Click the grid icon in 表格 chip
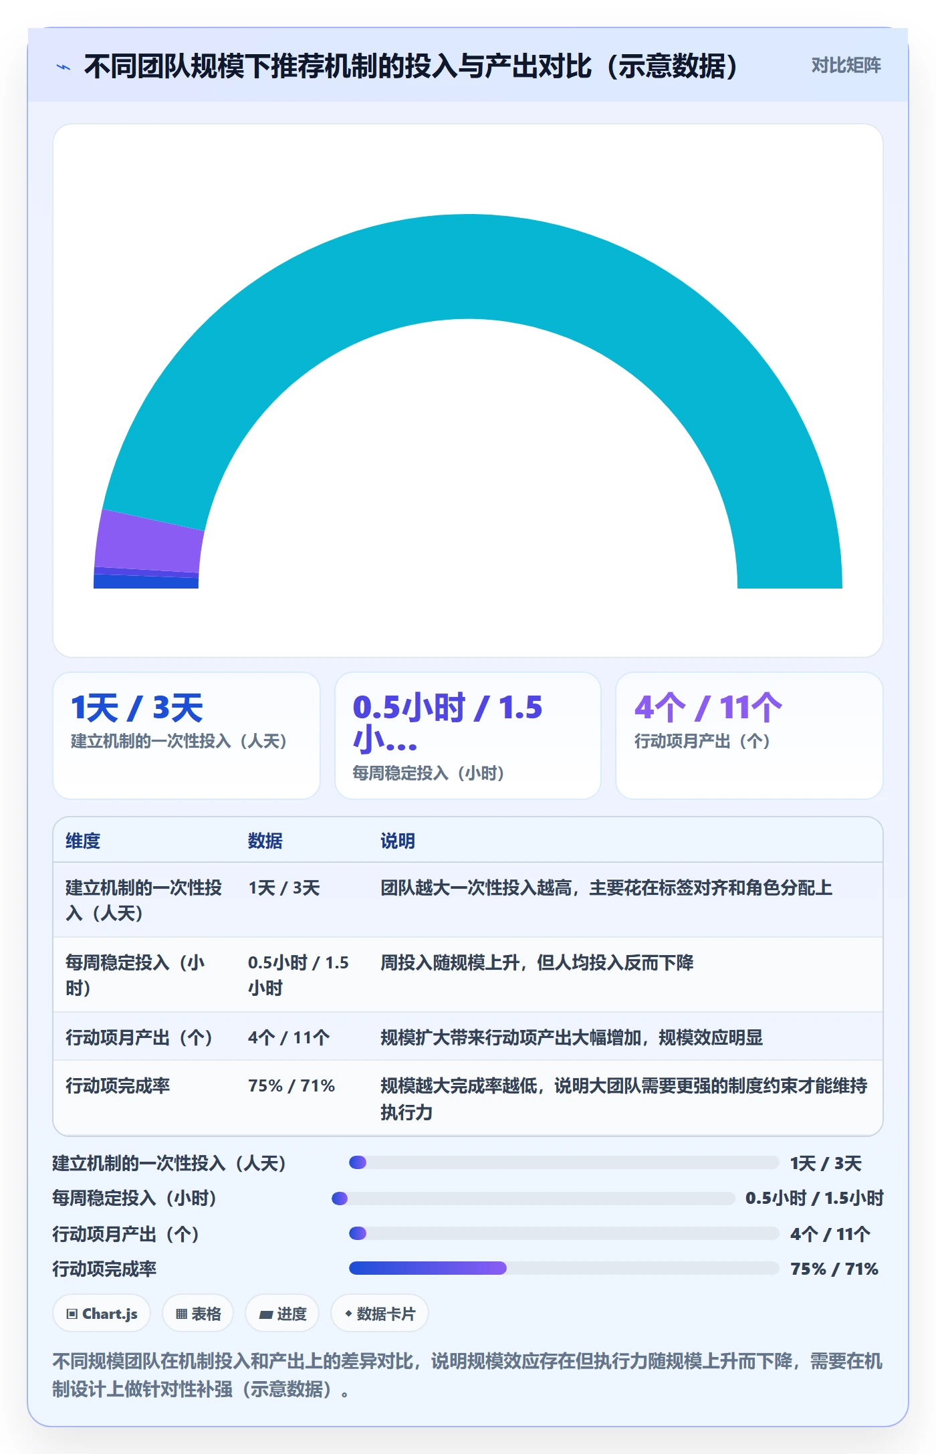Image resolution: width=936 pixels, height=1454 pixels. pos(182,1314)
